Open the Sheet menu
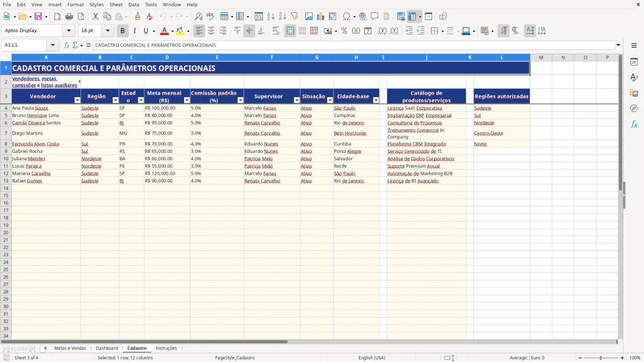This screenshot has height=362, width=644. tap(116, 4)
